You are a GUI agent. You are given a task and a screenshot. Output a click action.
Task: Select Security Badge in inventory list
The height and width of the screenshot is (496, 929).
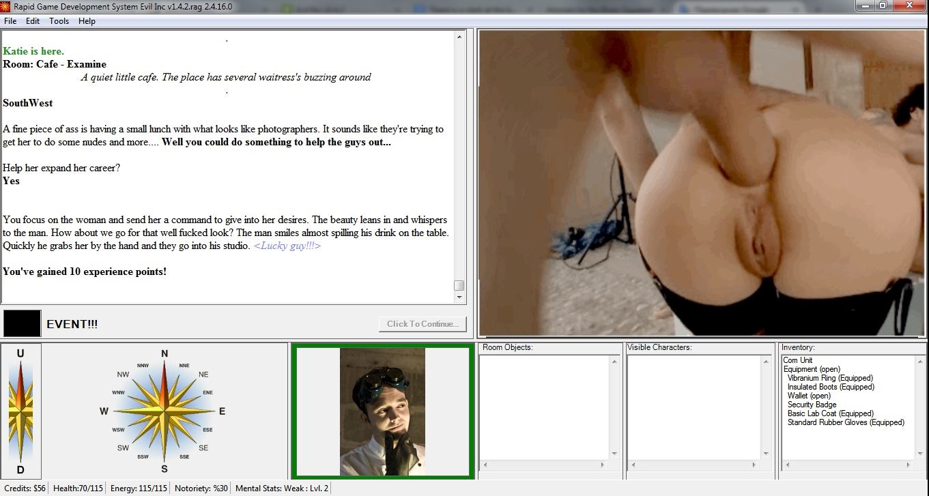point(812,405)
